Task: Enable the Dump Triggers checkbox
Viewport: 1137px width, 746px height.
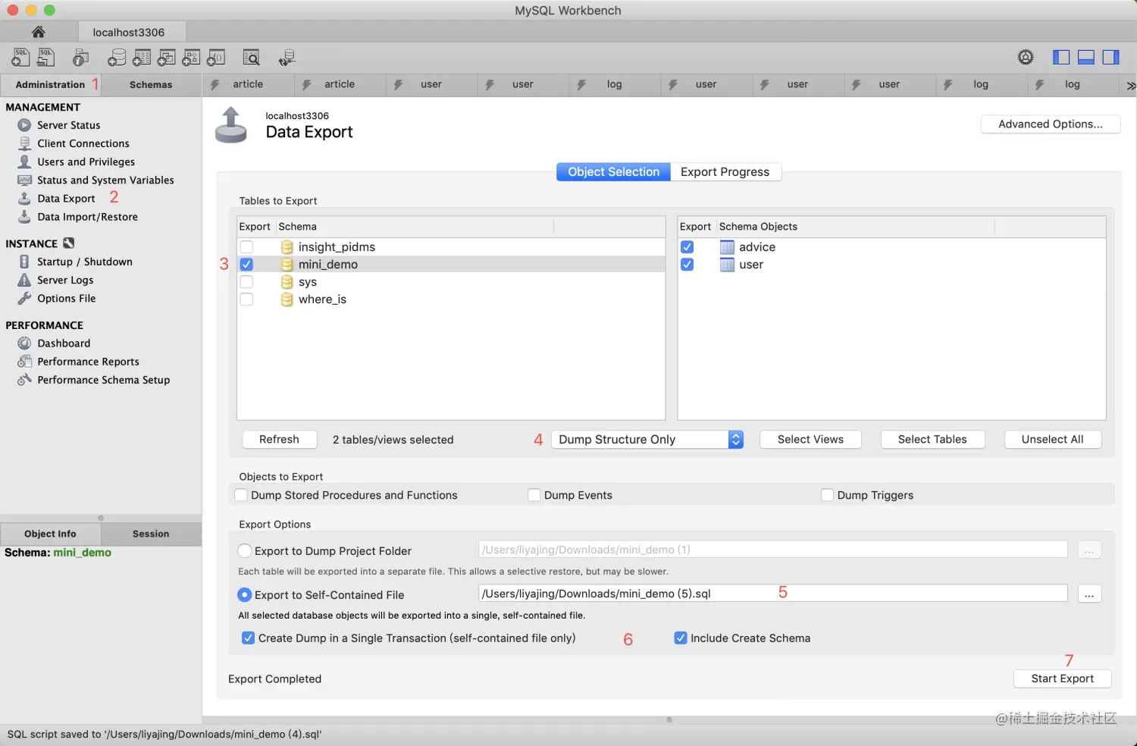Action: tap(827, 495)
